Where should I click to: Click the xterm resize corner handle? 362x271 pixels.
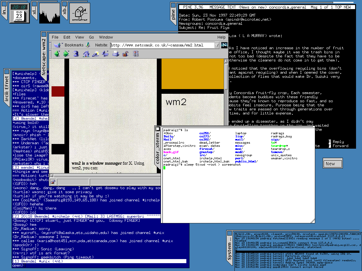pos(313,221)
